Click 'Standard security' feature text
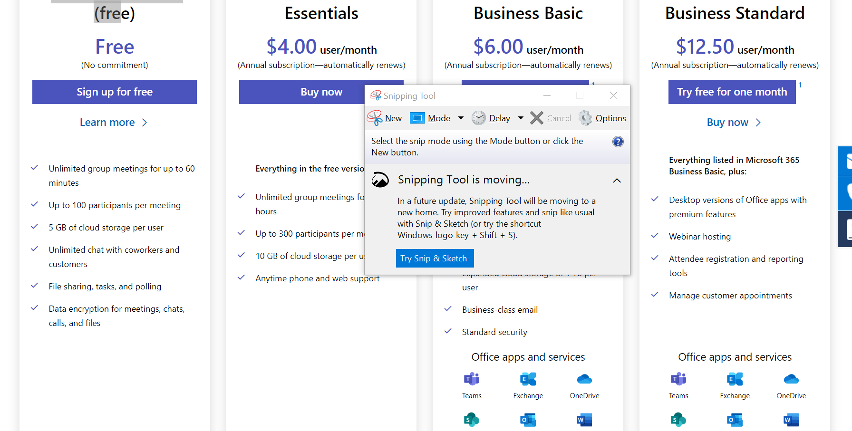 494,332
